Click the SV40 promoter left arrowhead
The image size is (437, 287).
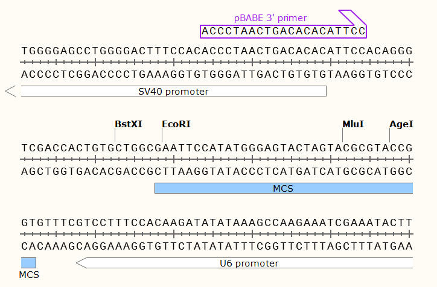(x=11, y=91)
